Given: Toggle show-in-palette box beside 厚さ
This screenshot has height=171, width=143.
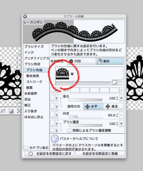Looking at the screenshot, I should click(x=52, y=98).
